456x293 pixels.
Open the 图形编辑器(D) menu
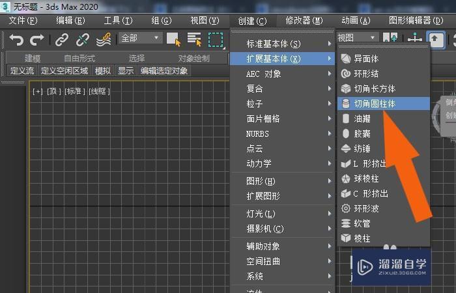pyautogui.click(x=416, y=21)
